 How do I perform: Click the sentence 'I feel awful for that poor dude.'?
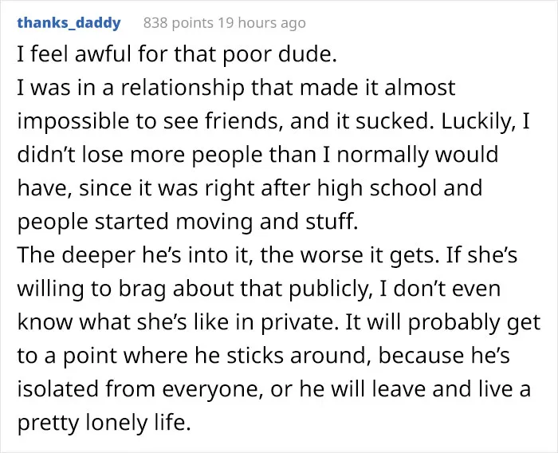point(176,54)
